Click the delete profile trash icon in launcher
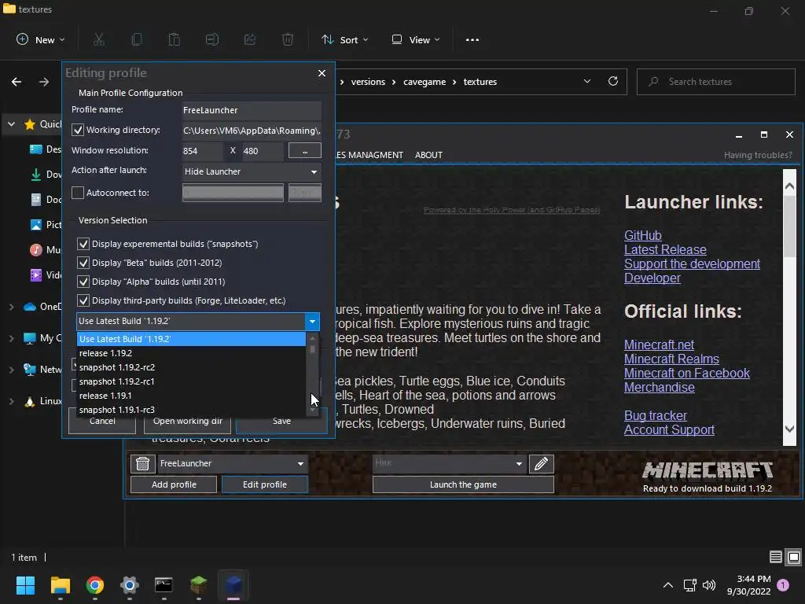This screenshot has height=604, width=805. pyautogui.click(x=143, y=463)
